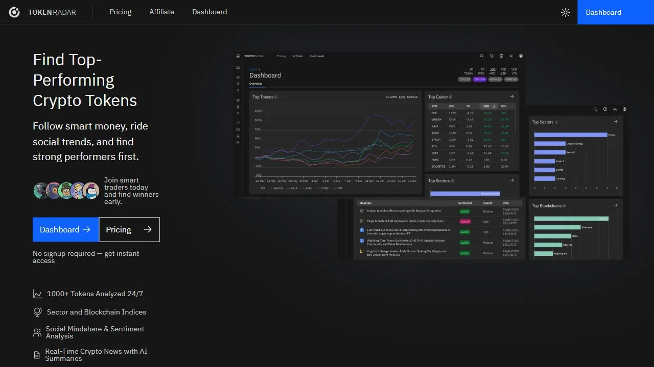This screenshot has width=654, height=367.
Task: Click the people icon beside Social Mindshare
Action: click(x=37, y=333)
